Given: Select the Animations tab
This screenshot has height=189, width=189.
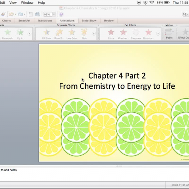Looking at the screenshot, I should point(67,20).
